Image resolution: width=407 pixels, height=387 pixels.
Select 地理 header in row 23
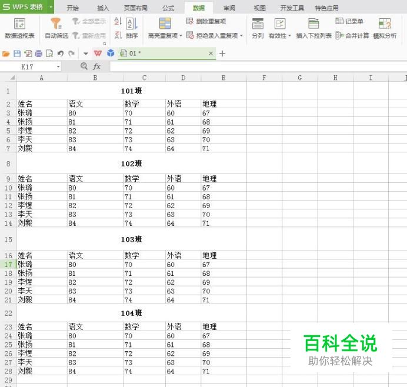(223, 326)
